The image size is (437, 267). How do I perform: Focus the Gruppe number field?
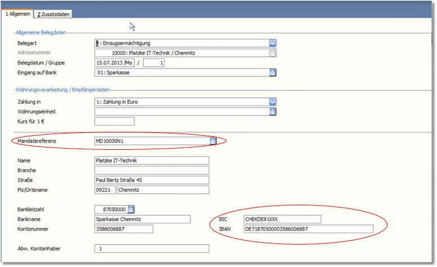[x=153, y=63]
